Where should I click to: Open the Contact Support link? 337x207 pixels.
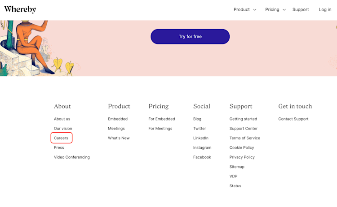pos(293,119)
